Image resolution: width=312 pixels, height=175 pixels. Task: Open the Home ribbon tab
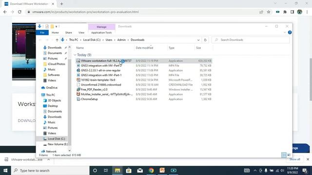(x=55, y=33)
